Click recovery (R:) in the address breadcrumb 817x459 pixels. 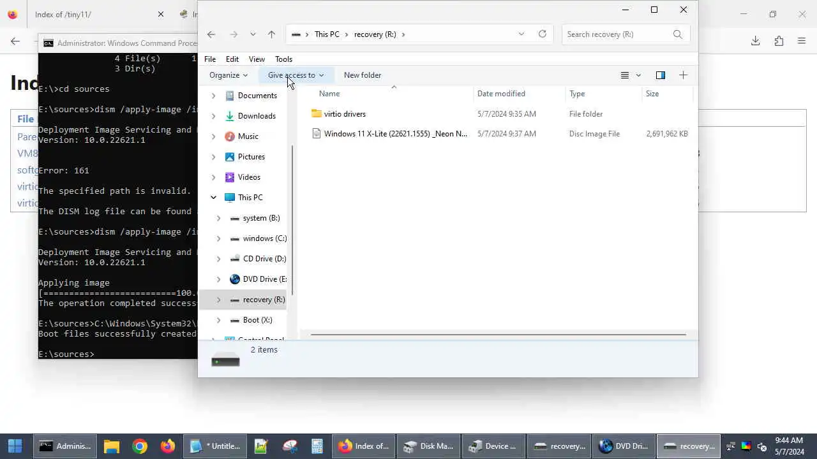[375, 34]
